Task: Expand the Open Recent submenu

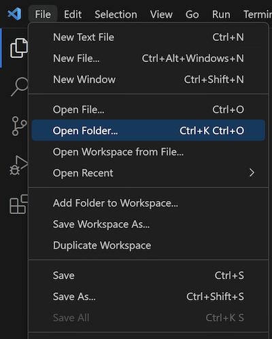Action: [148, 173]
